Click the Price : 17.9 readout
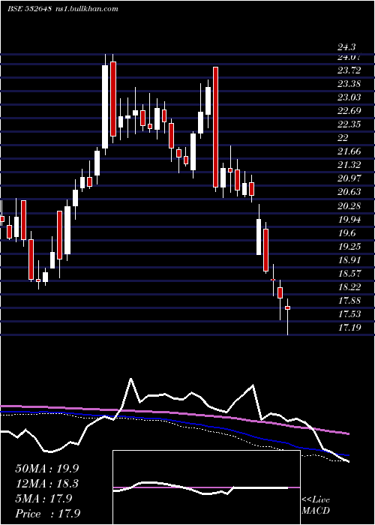Image resolution: width=375 pixels, height=525 pixels. click(x=47, y=514)
